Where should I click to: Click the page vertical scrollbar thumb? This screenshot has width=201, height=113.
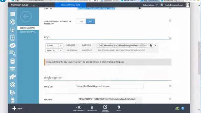pos(199,58)
